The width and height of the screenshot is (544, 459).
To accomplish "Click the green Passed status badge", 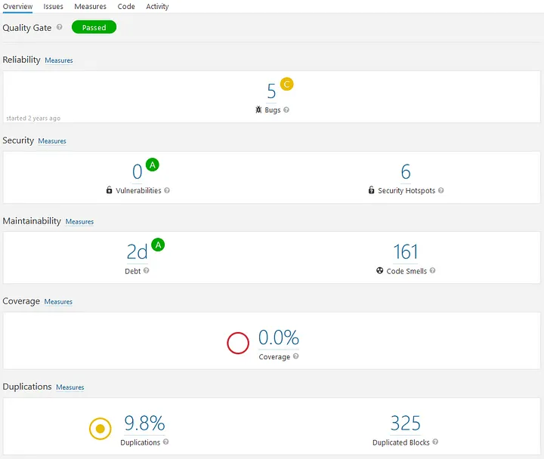I will click(94, 27).
